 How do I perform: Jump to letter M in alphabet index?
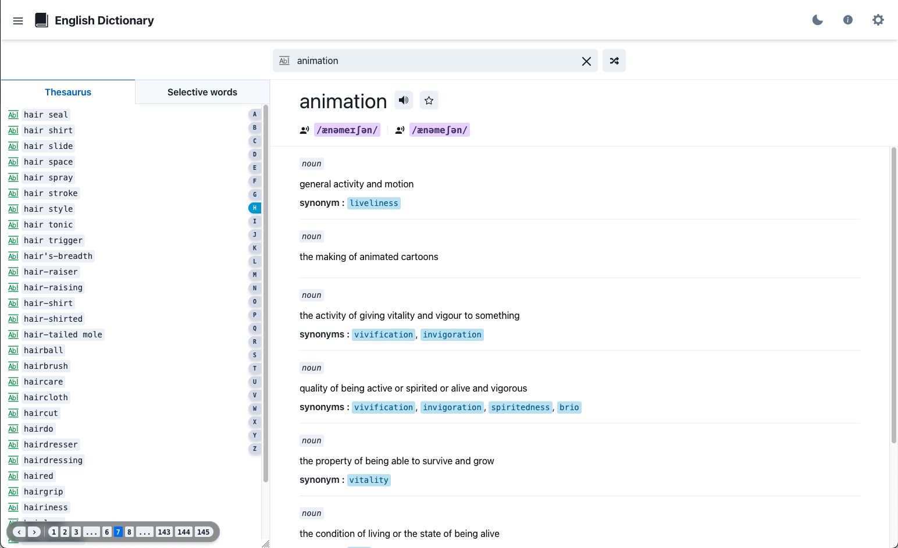[x=255, y=275]
